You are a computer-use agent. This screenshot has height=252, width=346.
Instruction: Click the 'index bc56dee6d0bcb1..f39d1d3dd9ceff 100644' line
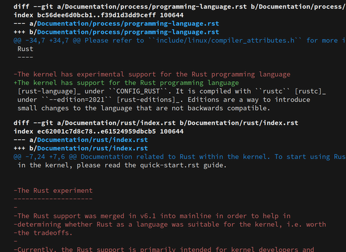click(99, 15)
